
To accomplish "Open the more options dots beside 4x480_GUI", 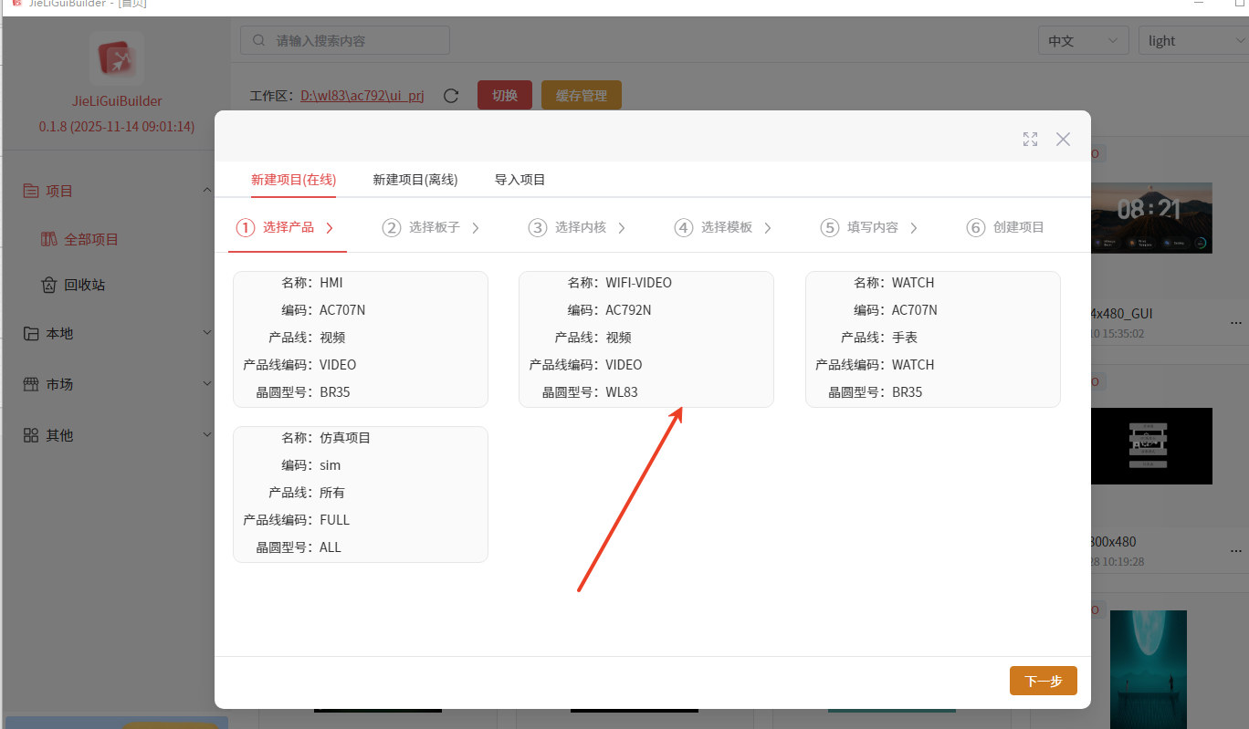I will [1236, 323].
